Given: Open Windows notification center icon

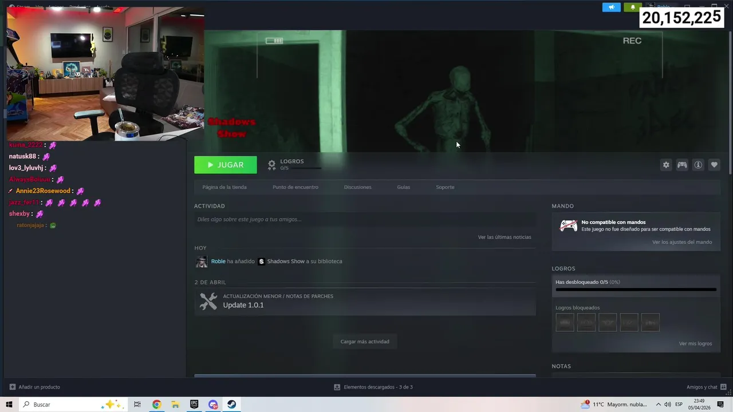Looking at the screenshot, I should 720,405.
